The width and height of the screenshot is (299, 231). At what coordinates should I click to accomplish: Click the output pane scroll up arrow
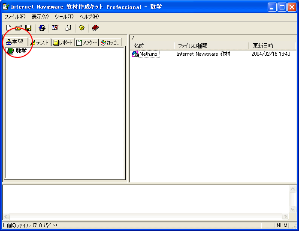pos(293,189)
